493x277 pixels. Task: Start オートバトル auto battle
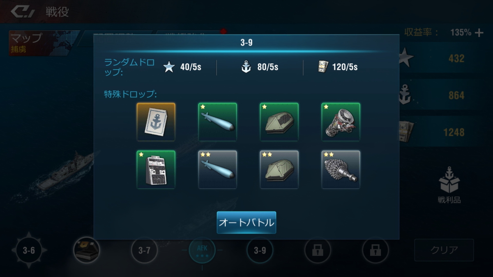coord(246,222)
